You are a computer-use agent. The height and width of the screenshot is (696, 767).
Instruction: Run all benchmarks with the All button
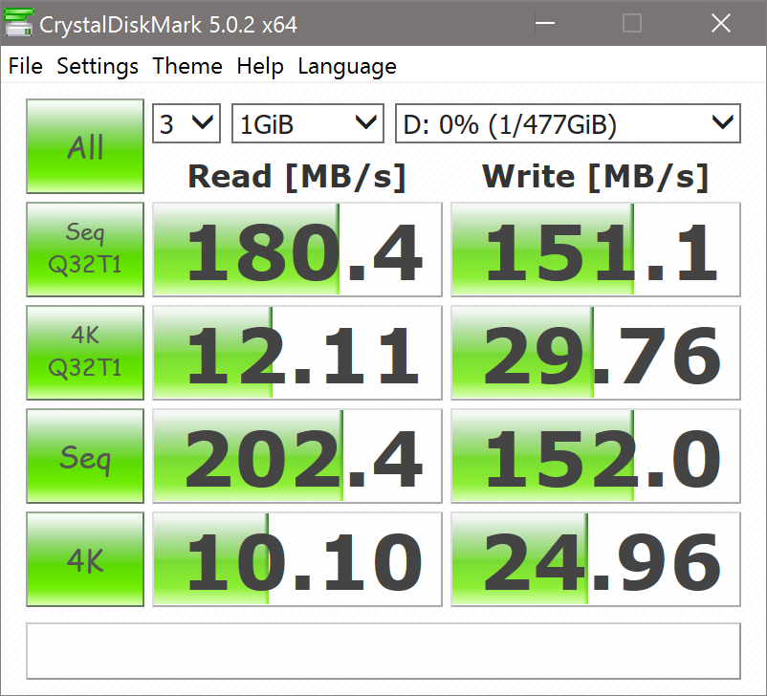click(85, 146)
